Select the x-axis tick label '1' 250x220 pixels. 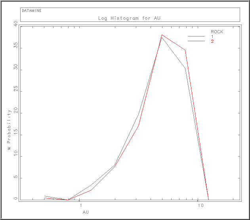click(80, 205)
